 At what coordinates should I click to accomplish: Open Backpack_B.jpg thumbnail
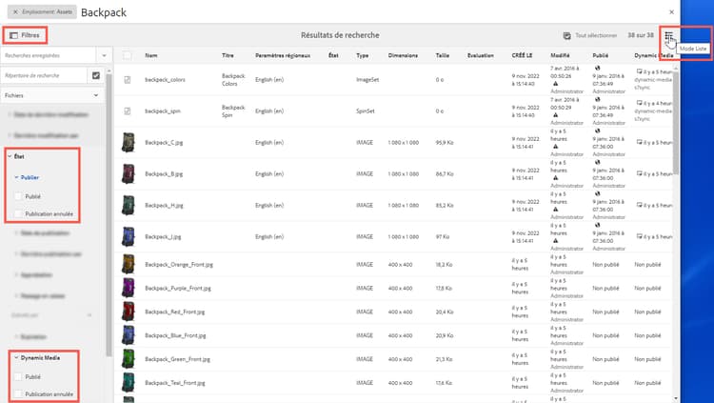(x=129, y=173)
